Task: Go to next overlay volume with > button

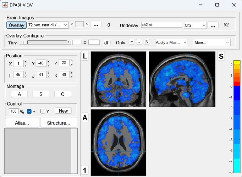Action: tap(87, 24)
